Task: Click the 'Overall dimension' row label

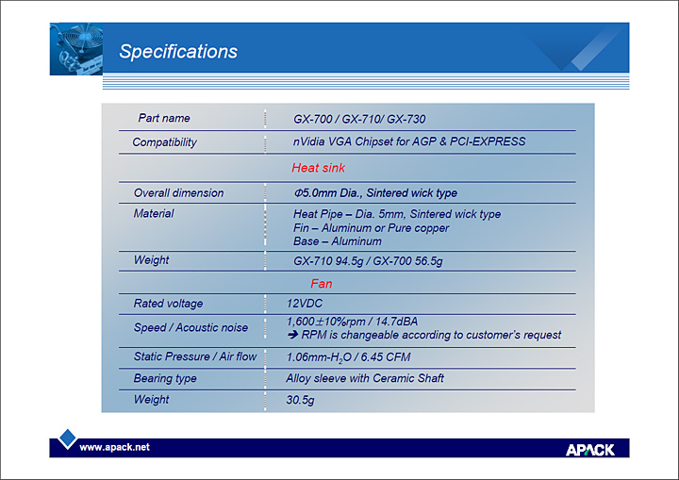Action: click(x=178, y=192)
